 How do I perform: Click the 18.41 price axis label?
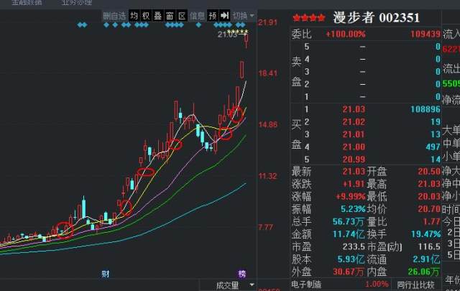(267, 73)
